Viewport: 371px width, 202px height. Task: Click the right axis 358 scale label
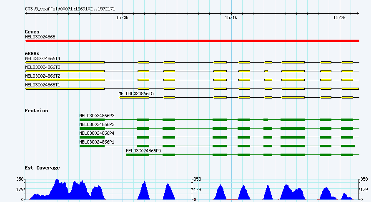click(364, 179)
